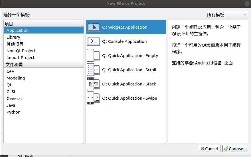This screenshot has height=157, width=251.
Task: Close the New File or Project dialog
Action: click(247, 3)
